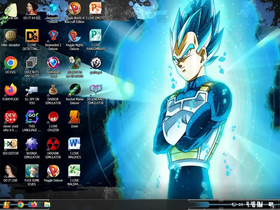The image size is (280, 210).
Task: Select the I LOVE DETECTING shortcut icon
Action: (32, 36)
